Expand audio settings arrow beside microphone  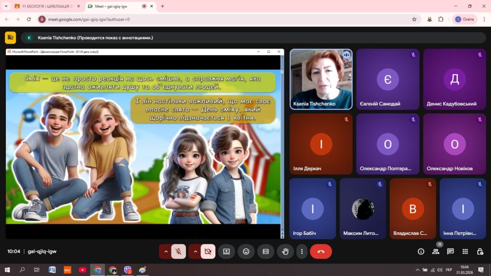(x=166, y=251)
